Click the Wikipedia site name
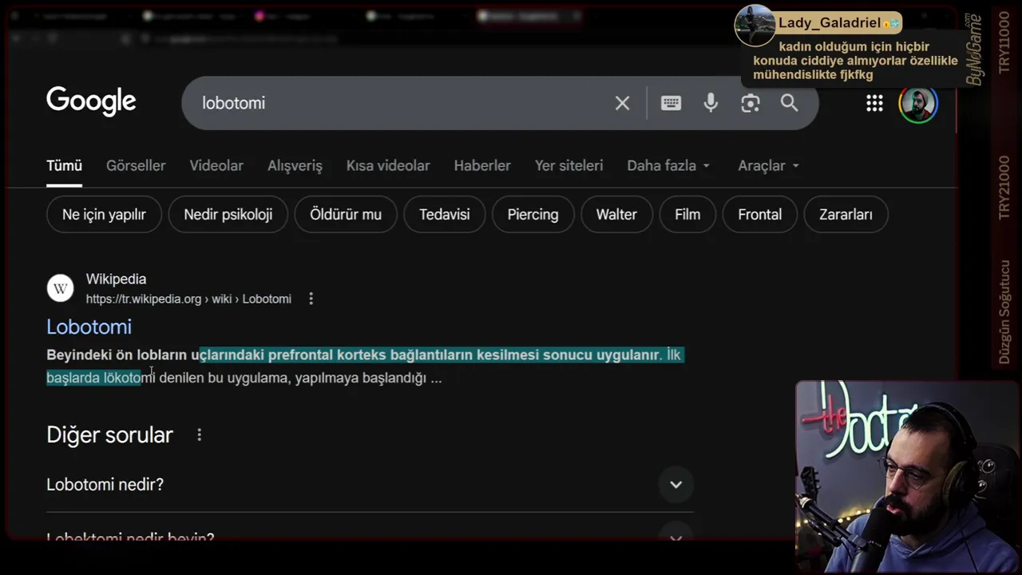 [116, 280]
